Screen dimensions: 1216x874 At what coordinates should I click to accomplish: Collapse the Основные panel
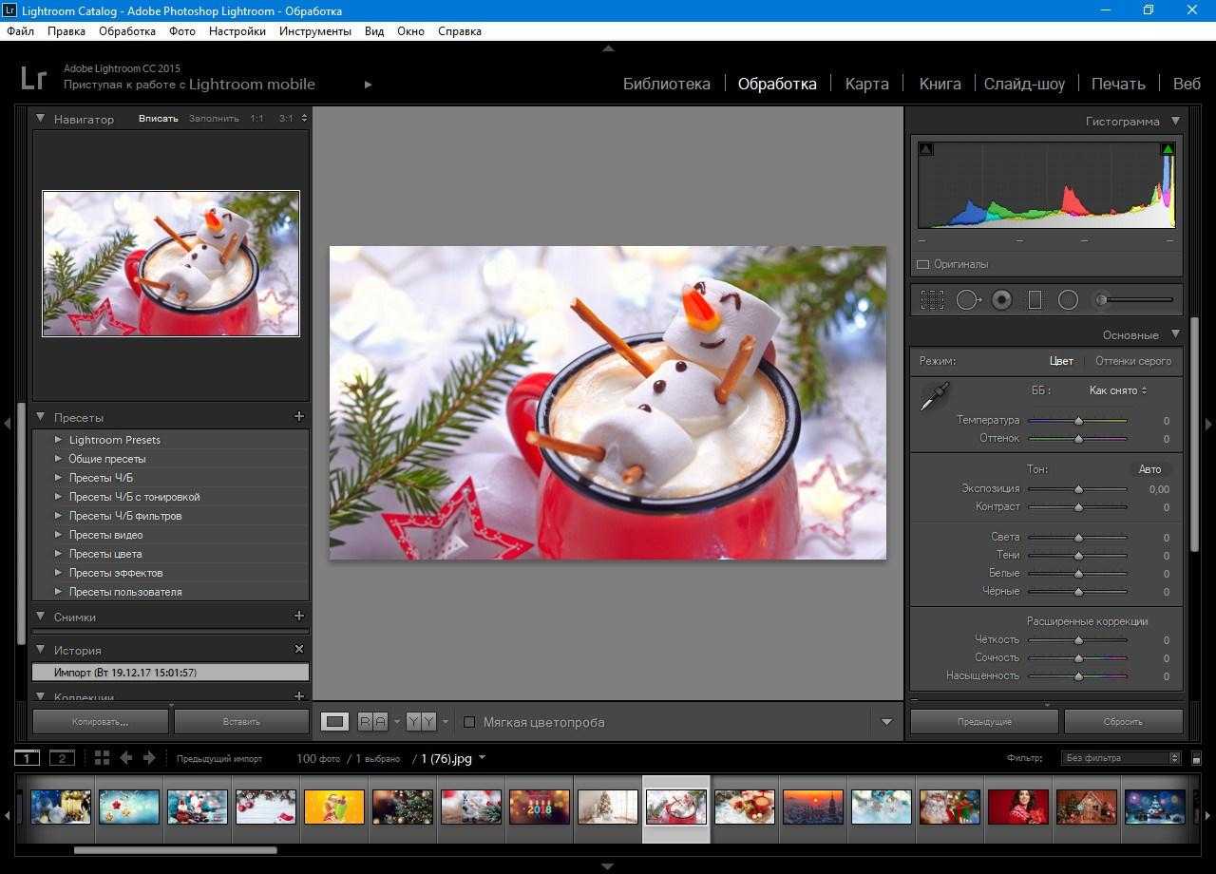[x=1175, y=334]
